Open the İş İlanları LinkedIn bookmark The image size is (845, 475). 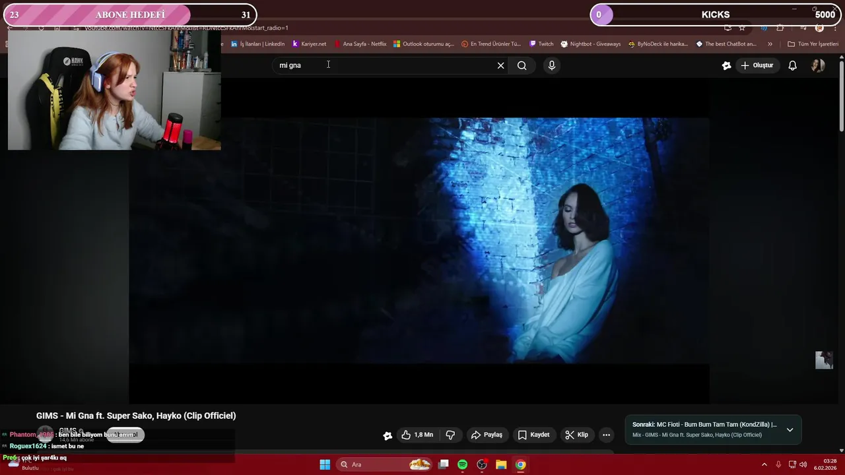(258, 44)
